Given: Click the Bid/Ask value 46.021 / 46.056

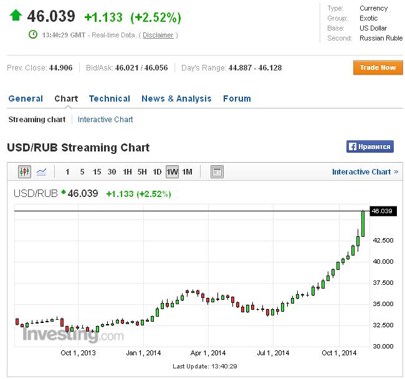Looking at the screenshot, I should coord(141,68).
